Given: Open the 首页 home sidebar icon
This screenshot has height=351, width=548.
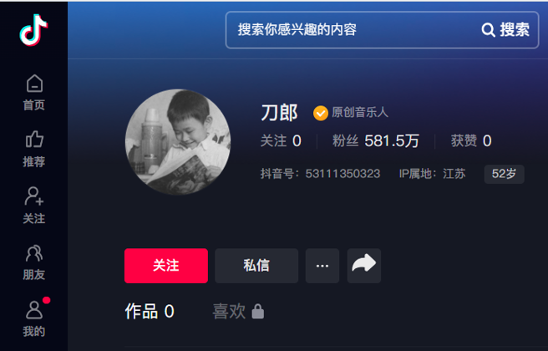Looking at the screenshot, I should 34,93.
